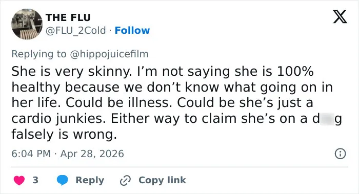Click the "falsely is wrong." closing line
This screenshot has height=194, width=359.
[64, 134]
